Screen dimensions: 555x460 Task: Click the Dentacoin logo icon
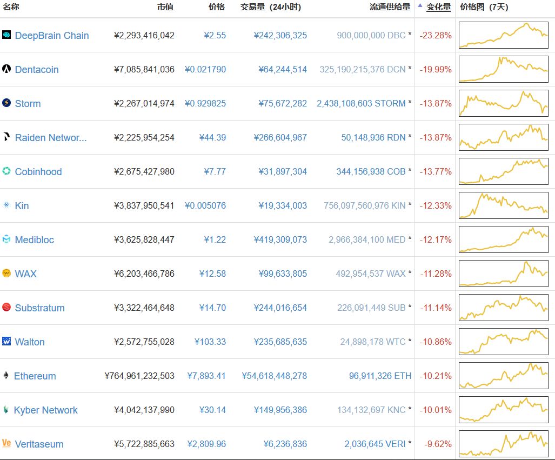point(6,69)
